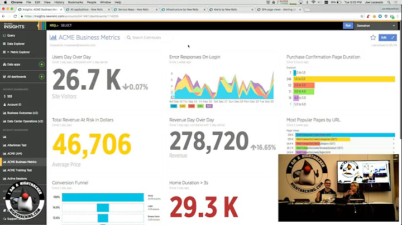Screen dimensions: 402x225
Task: Open the Chrome Bookmarks menu
Action: tap(75, 2)
